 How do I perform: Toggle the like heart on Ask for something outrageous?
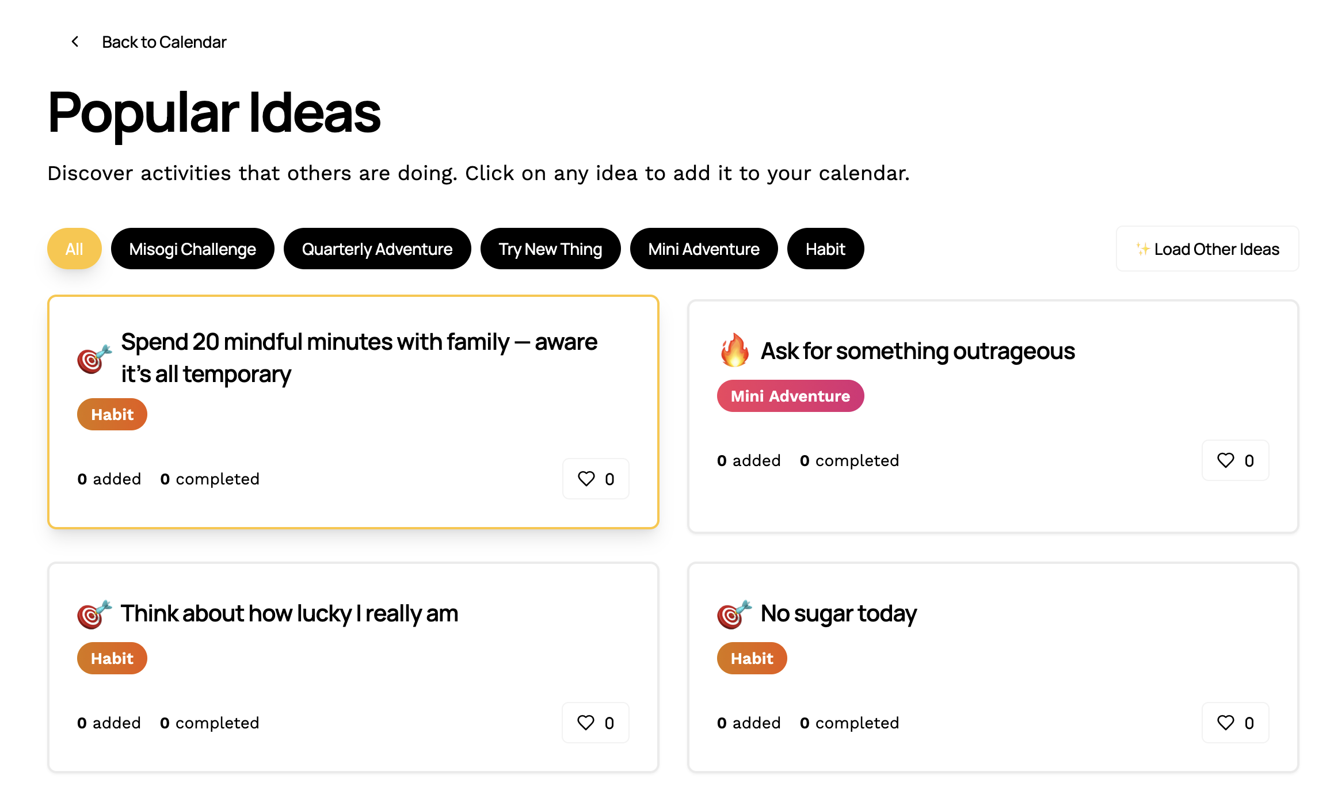tap(1226, 460)
